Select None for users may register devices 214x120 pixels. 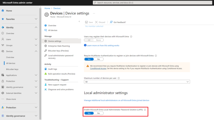98,40
